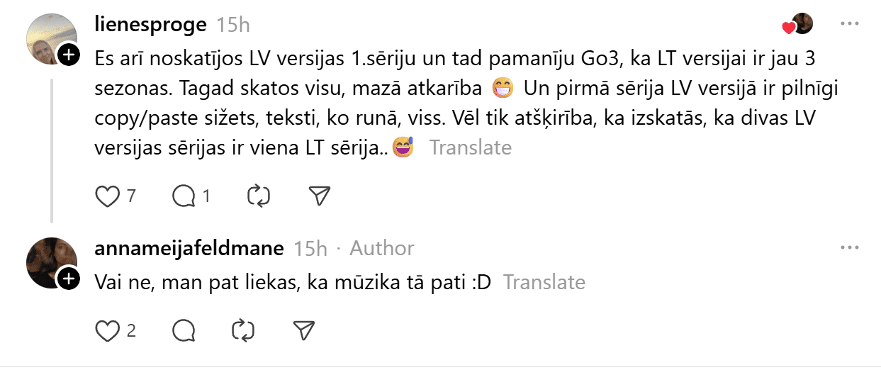The width and height of the screenshot is (881, 370).
Task: Open the 15h timestamp on lienesproge post
Action: pyautogui.click(x=233, y=25)
